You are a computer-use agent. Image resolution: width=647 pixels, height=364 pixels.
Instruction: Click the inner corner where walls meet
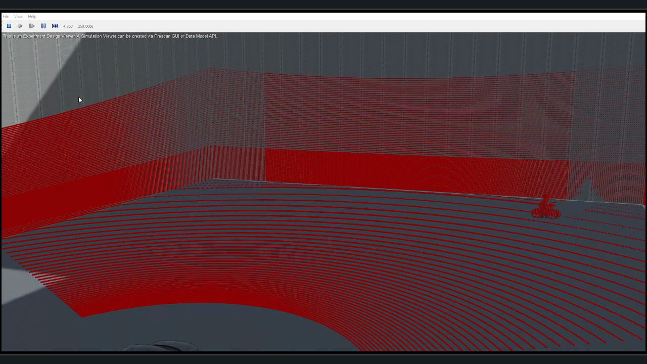click(210, 126)
